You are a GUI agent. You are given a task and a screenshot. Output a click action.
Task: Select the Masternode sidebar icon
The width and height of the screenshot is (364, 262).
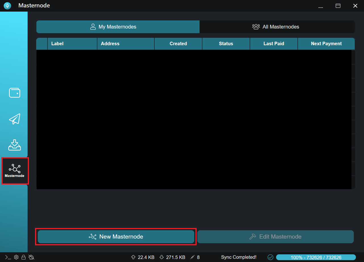15,171
